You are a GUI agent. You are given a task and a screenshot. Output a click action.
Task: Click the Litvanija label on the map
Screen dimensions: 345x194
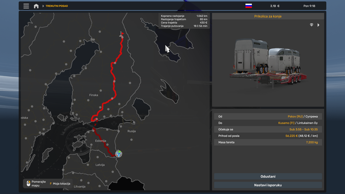[x=80, y=186]
